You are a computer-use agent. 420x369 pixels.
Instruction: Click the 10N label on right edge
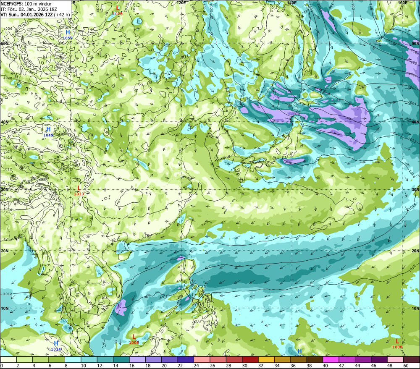(415, 309)
